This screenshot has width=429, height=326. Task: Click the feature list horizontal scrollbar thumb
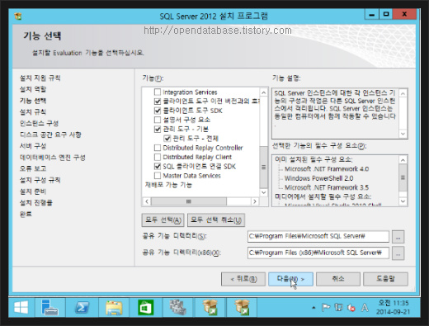click(189, 201)
